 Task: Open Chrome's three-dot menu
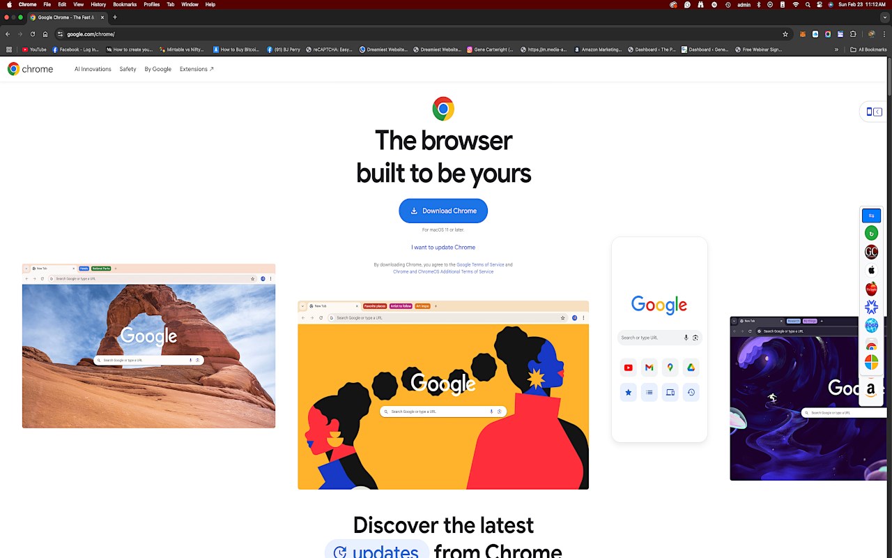(x=885, y=34)
